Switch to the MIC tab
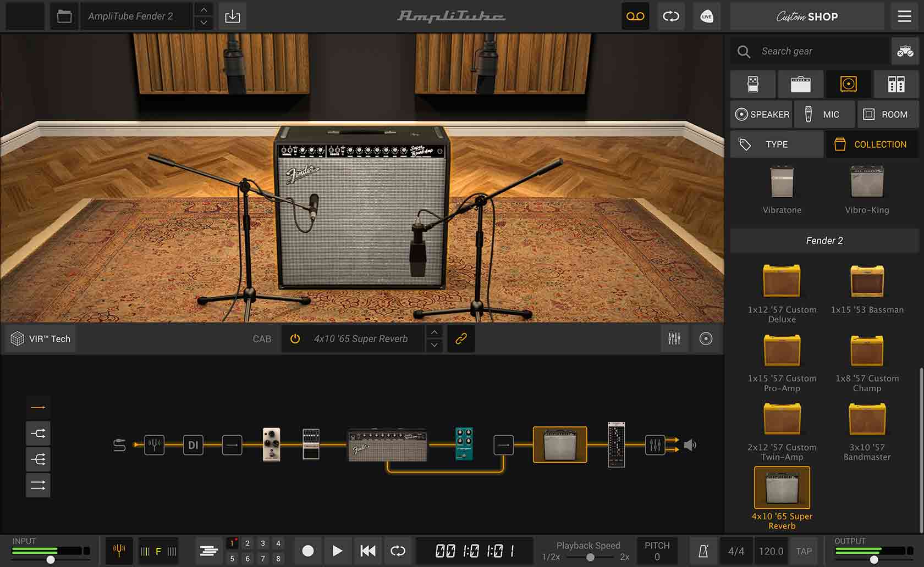 click(x=824, y=114)
